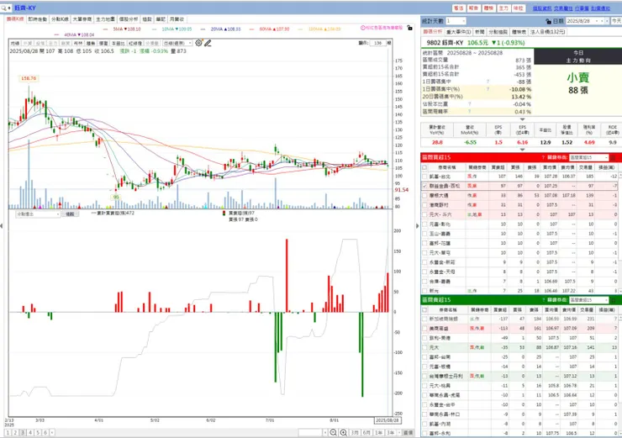The width and height of the screenshot is (622, 438).
Task: Select 港商野村 broker name
Action: pos(438,205)
